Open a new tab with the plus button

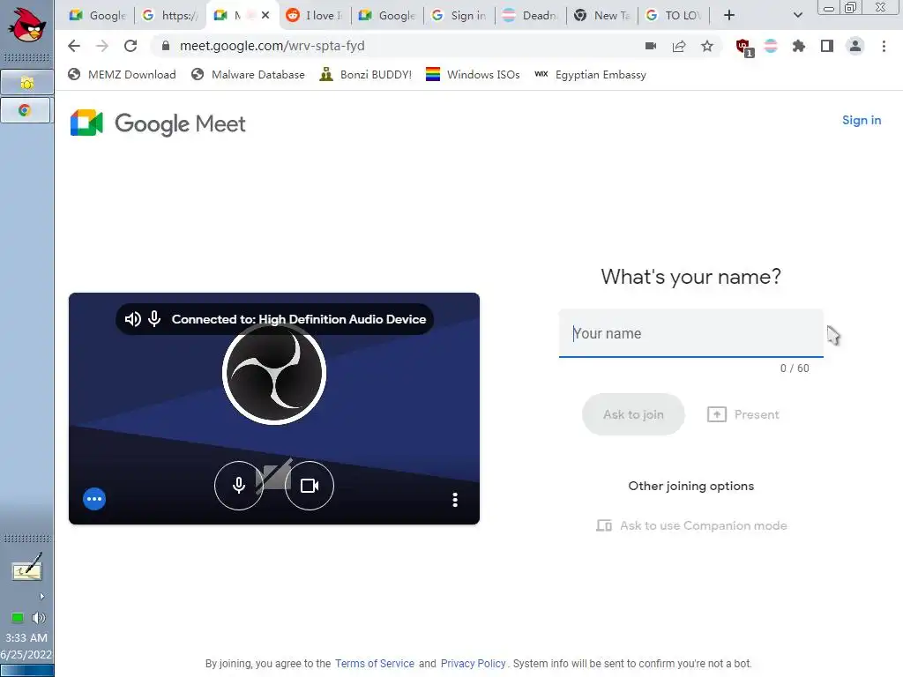click(x=729, y=15)
